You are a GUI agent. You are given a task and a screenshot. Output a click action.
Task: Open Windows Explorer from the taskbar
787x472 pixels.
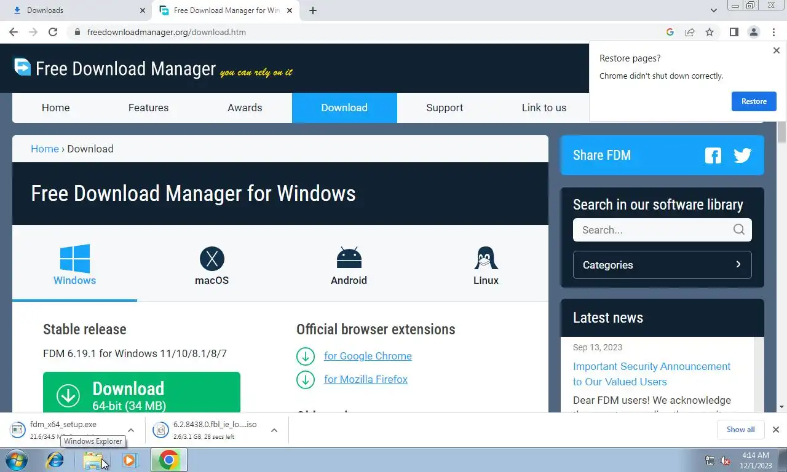[93, 460]
